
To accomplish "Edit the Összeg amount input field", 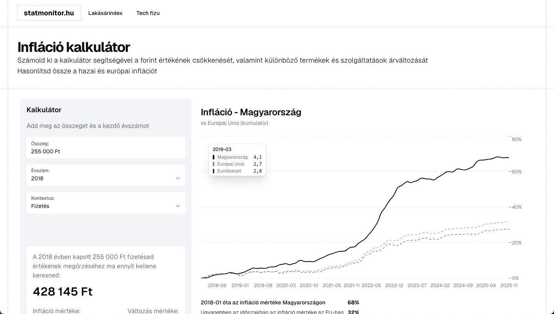I will [106, 148].
